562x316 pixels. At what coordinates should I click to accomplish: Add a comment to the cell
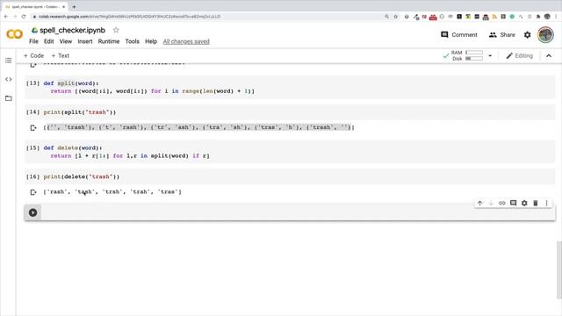(513, 203)
